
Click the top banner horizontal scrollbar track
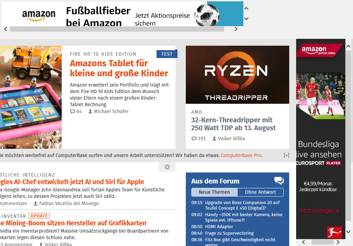pos(117,29)
